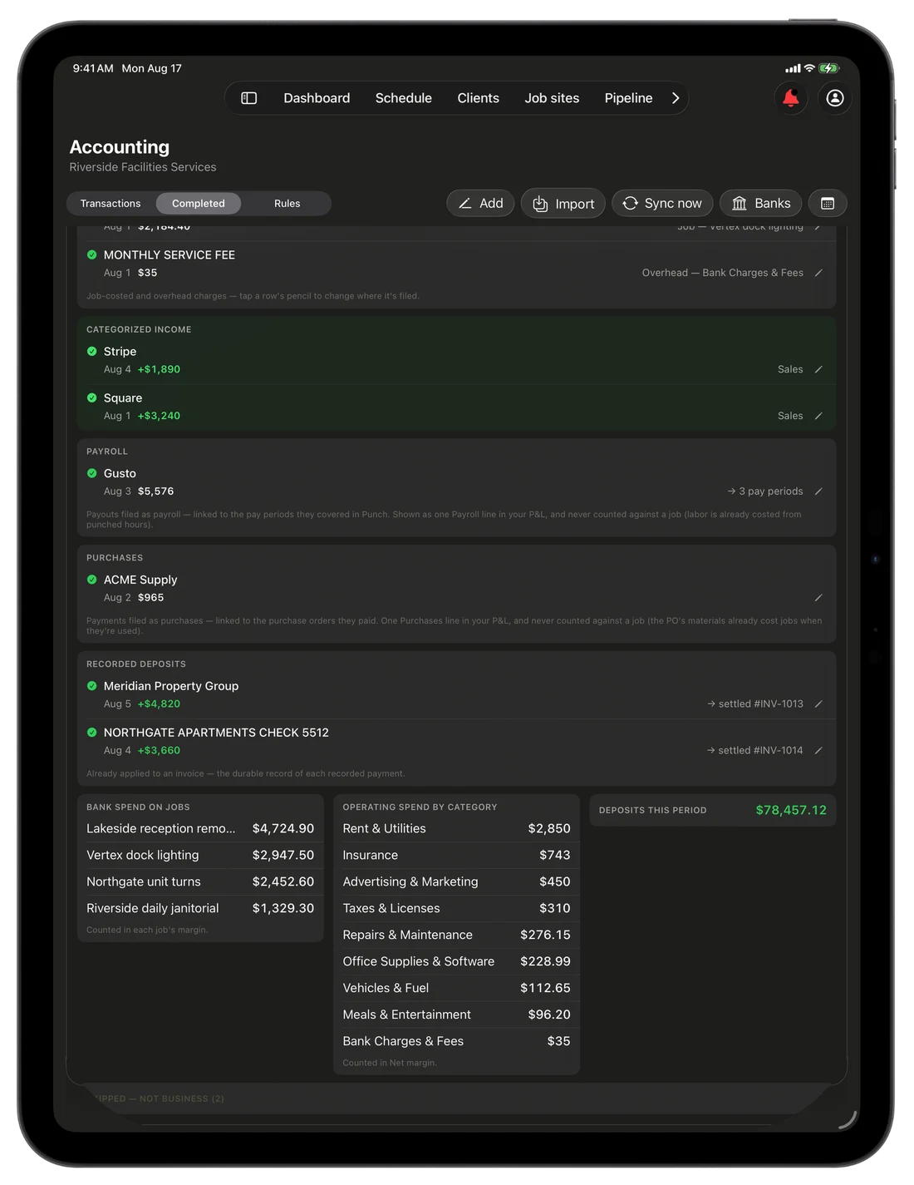Viewport: 914px width, 1185px height.
Task: Edit the Gusto payroll row pencil
Action: tap(818, 491)
